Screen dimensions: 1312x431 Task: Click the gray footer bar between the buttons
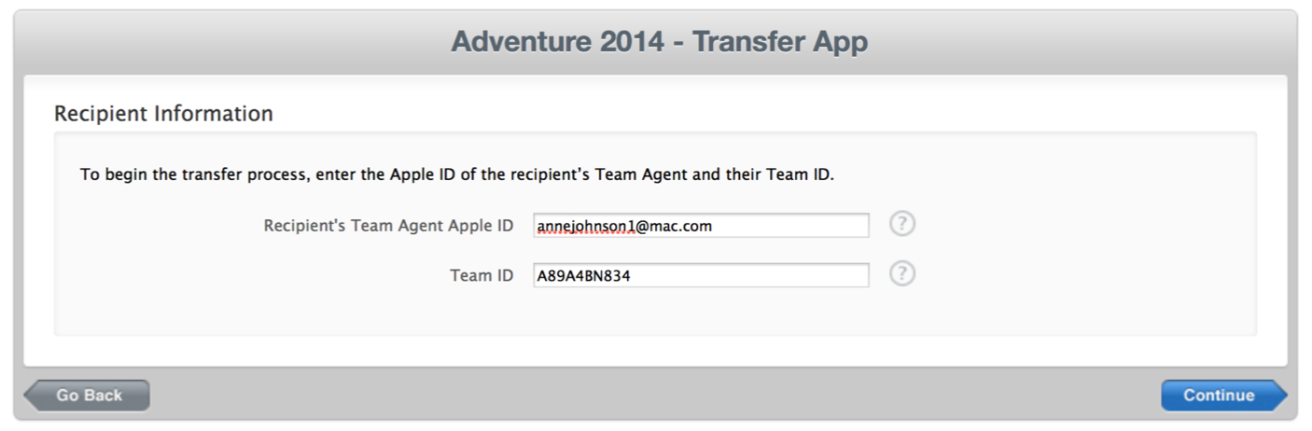coord(653,396)
